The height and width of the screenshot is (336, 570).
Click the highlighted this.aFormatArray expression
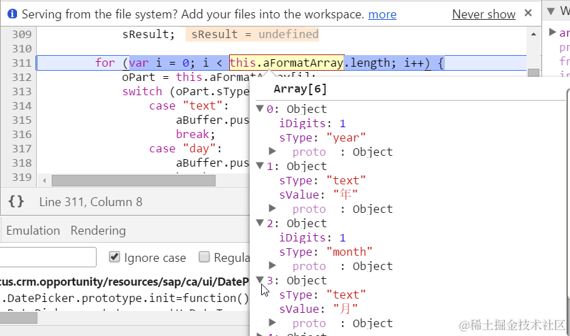(286, 63)
